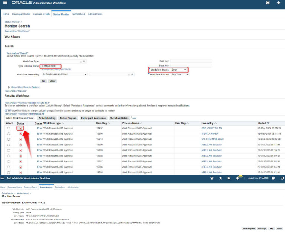This screenshot has height=232, width=285.
Task: Click error status icon for item 16432
Action: tap(20, 128)
